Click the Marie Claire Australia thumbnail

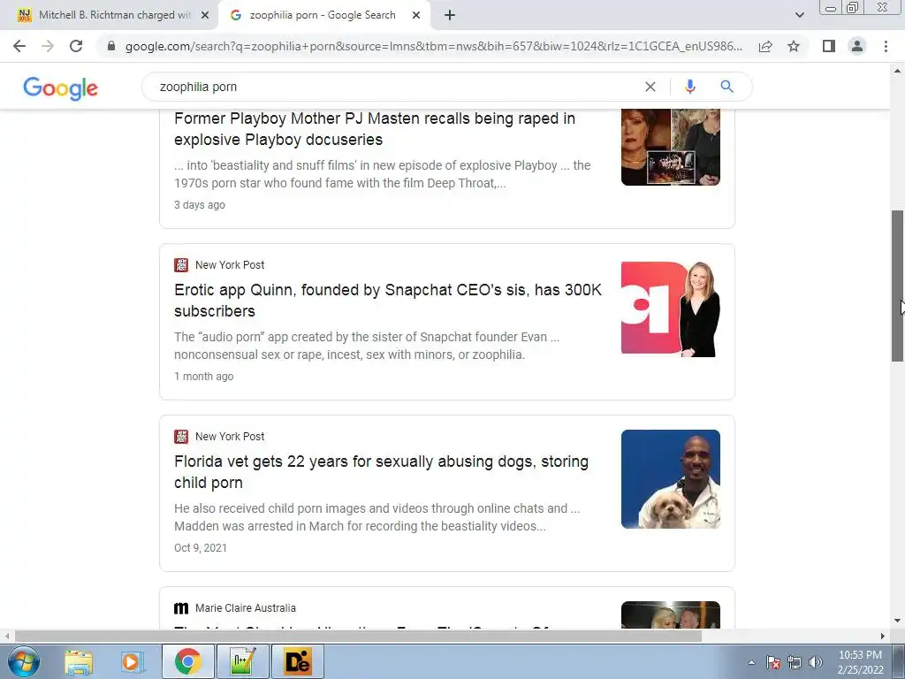click(671, 615)
